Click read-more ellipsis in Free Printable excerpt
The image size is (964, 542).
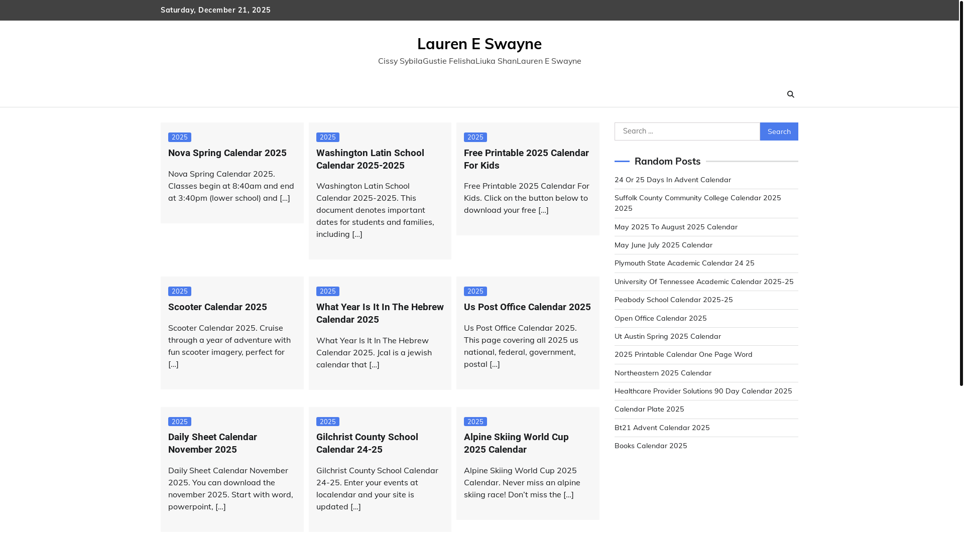click(543, 210)
